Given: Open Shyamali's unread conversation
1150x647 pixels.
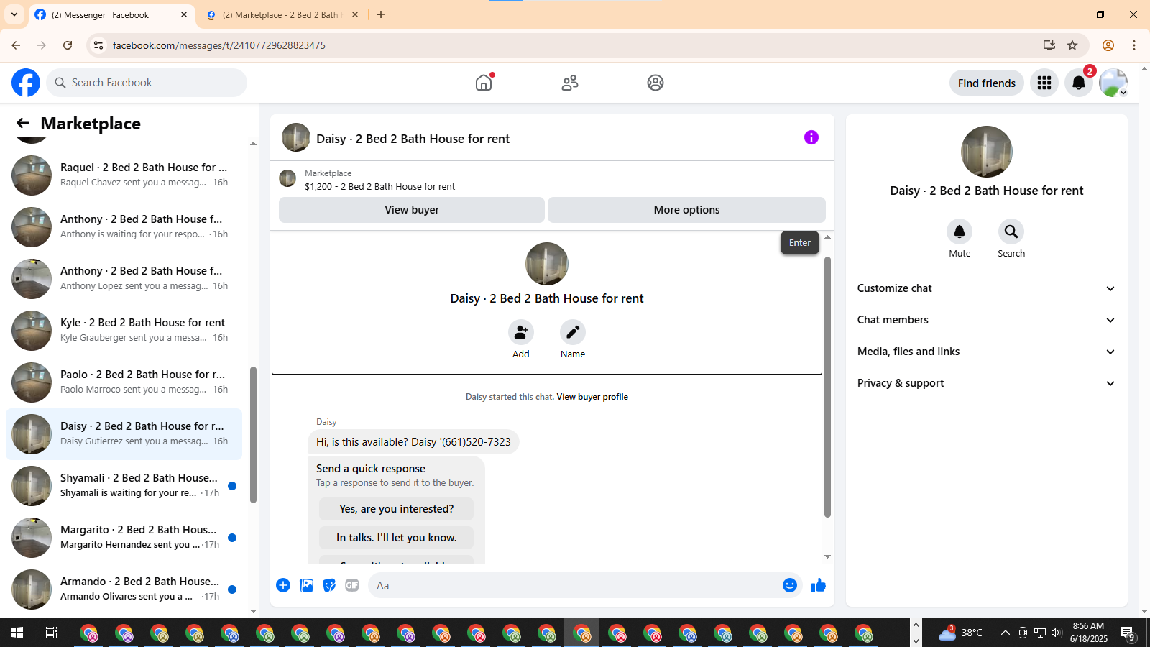Looking at the screenshot, I should 124,485.
